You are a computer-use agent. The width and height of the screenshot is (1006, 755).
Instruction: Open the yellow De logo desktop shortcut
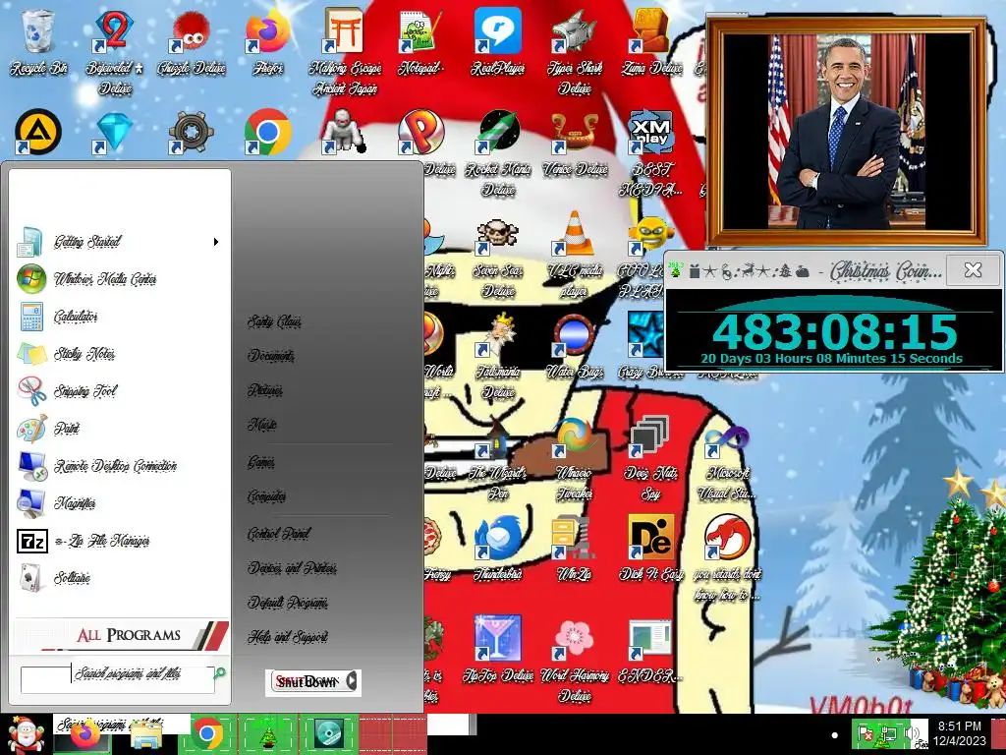[650, 550]
